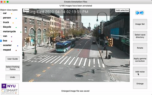Choose the bicycle object class
Image resolution: width=152 pixels, height=95 pixels.
[x=1, y=27]
